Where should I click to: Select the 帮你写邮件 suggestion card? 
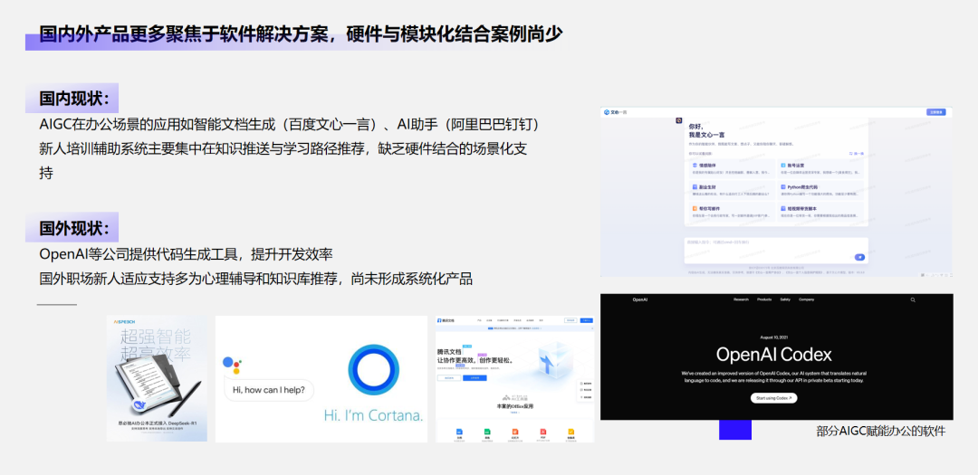[733, 212]
